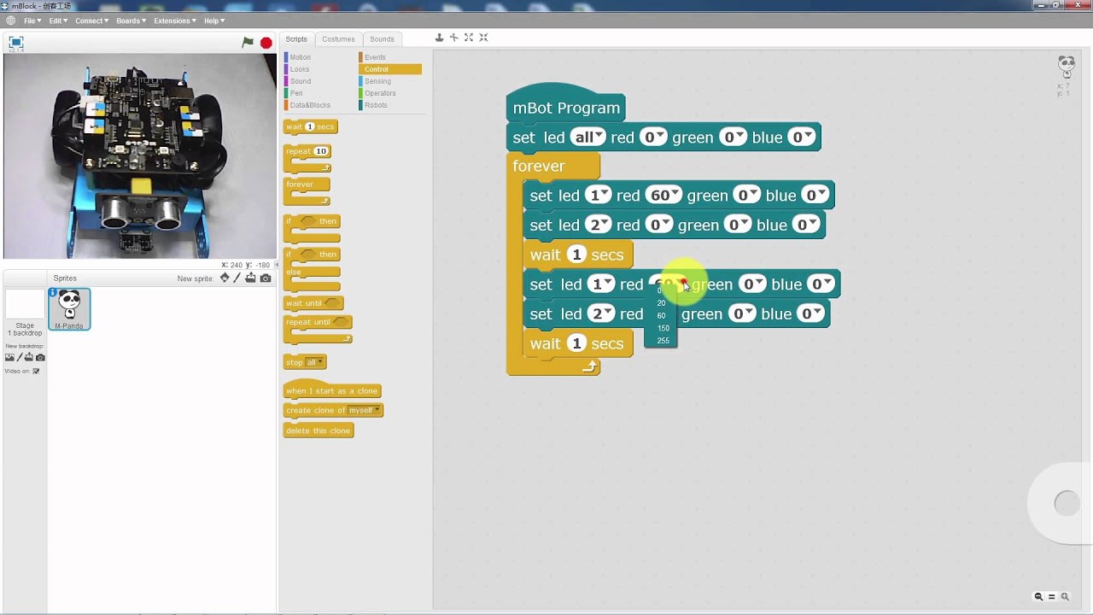
Task: Paint a new sprite with the brush icon
Action: [x=238, y=278]
